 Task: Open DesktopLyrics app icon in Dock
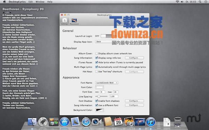coord(140,122)
